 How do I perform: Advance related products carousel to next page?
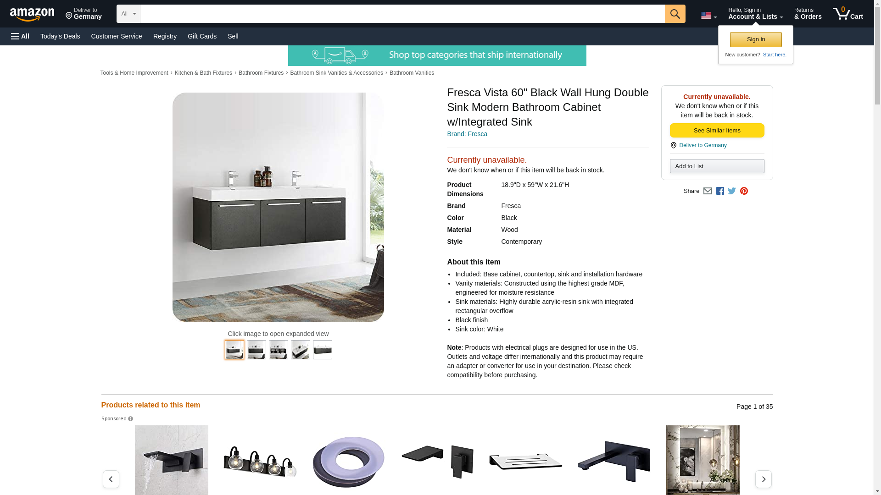764,479
